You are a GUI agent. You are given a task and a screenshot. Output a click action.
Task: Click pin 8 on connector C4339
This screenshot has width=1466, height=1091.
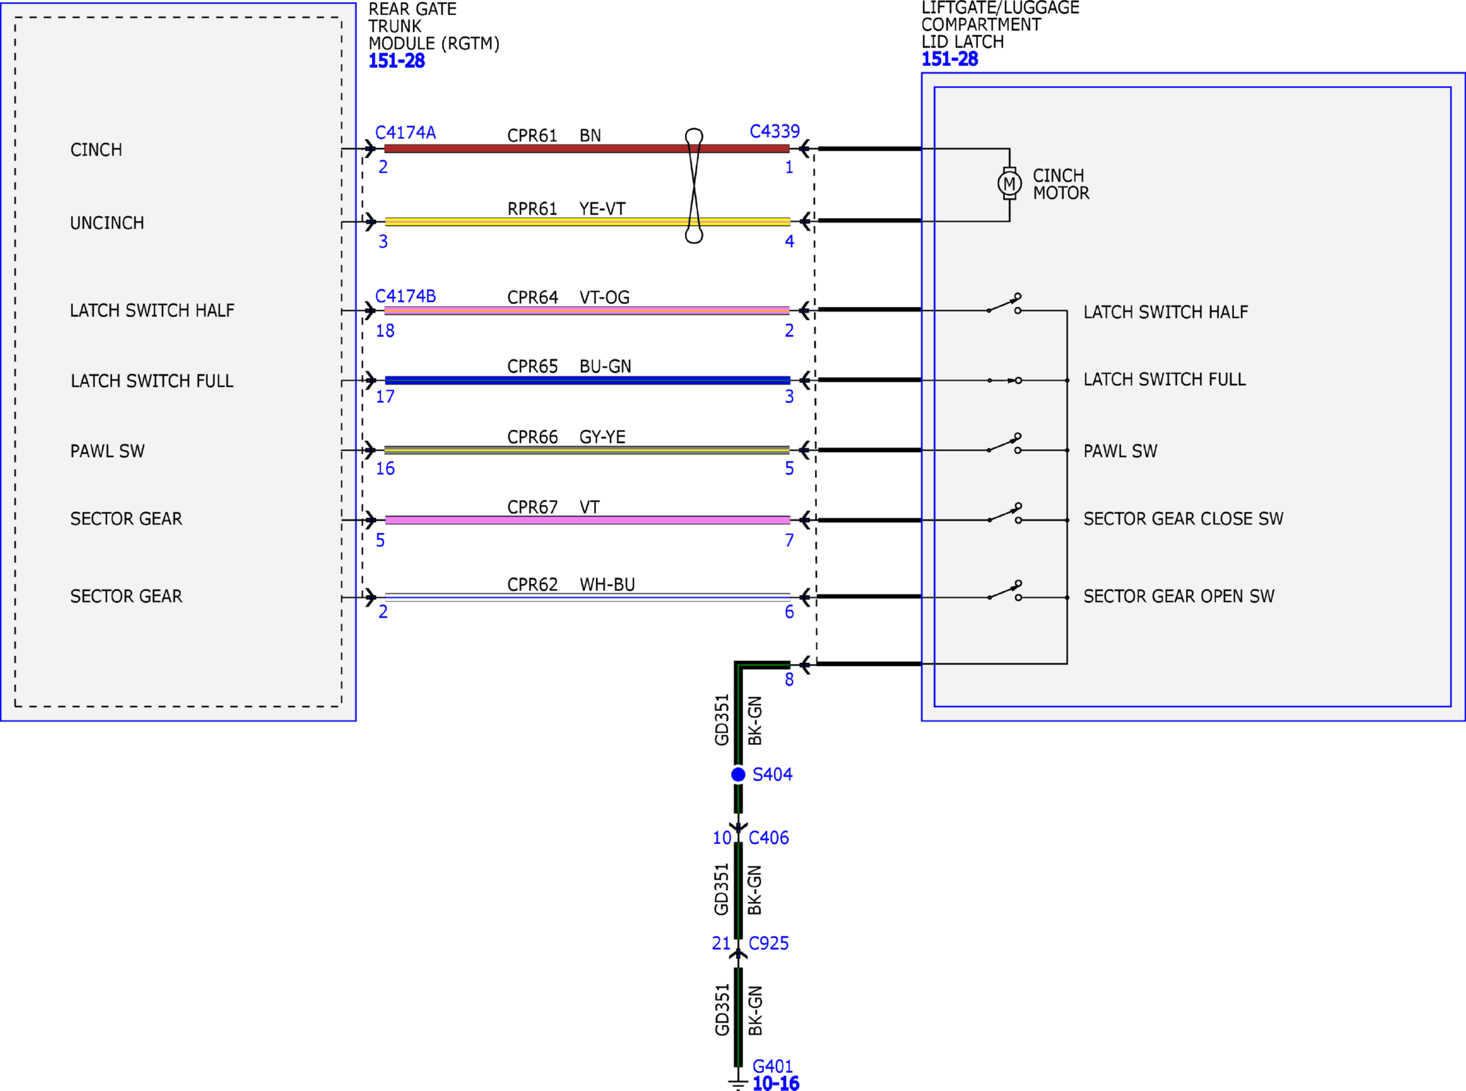(789, 680)
